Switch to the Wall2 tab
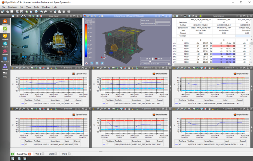Image resolution: width=253 pixels, height=161 pixels. (x=51, y=154)
